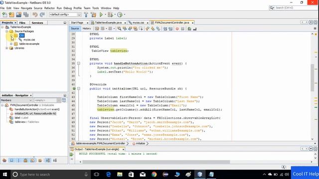Click the Save All toolbar icon
This screenshot has width=319, height=179.
click(x=26, y=14)
